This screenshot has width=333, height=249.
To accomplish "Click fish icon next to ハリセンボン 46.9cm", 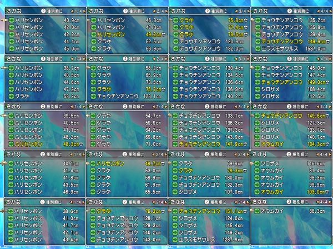I will pyautogui.click(x=11, y=192).
